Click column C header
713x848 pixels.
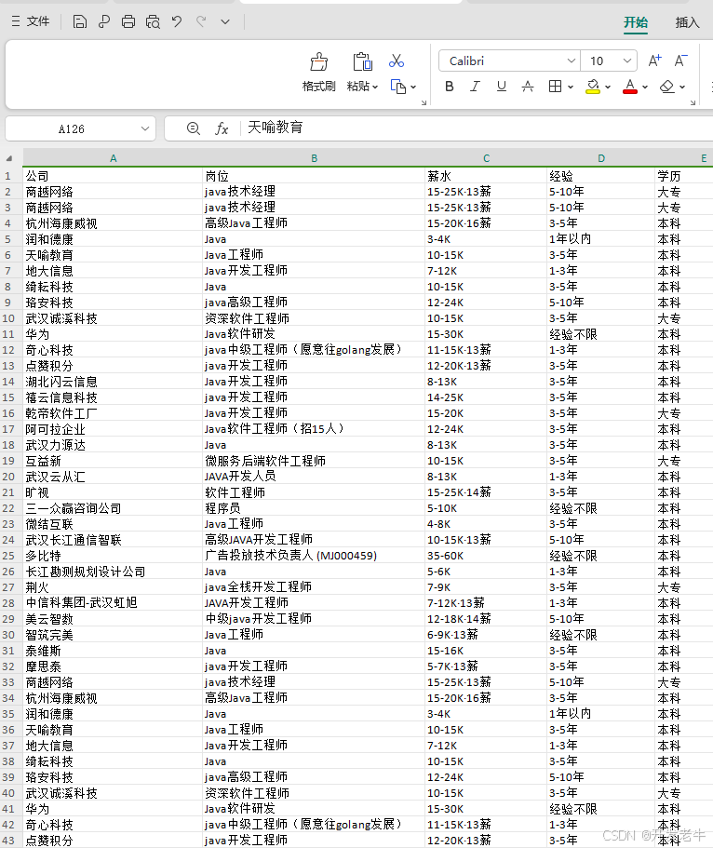click(486, 158)
